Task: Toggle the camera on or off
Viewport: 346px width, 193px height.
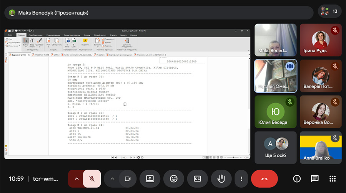Action: [x=128, y=179]
